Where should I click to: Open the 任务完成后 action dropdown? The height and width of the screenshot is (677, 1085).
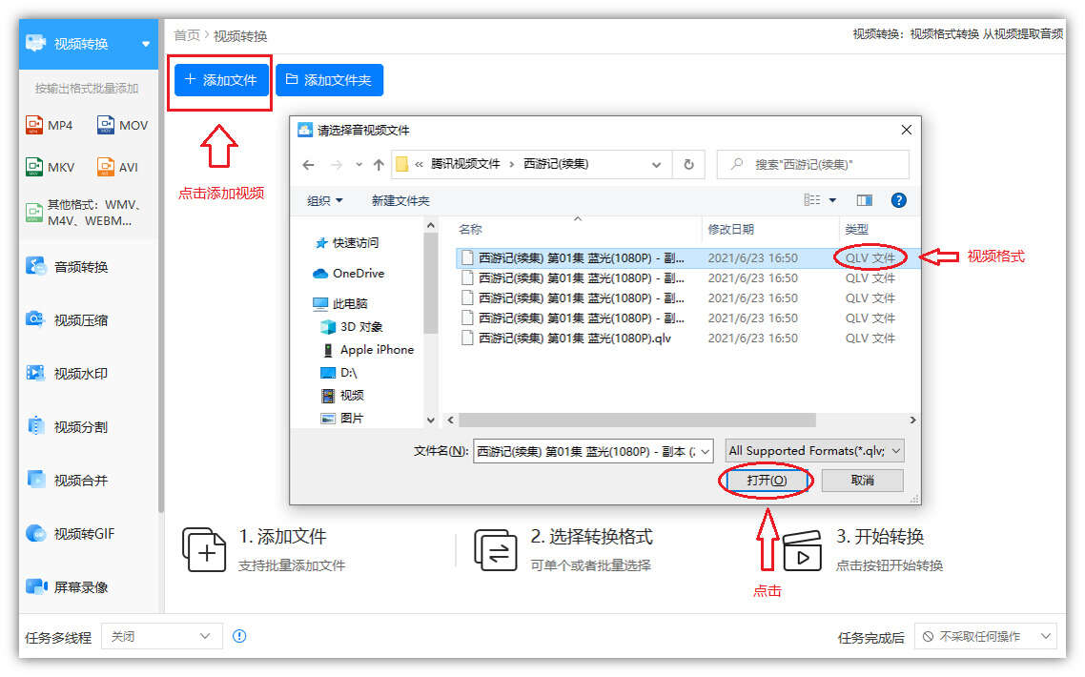pos(986,636)
